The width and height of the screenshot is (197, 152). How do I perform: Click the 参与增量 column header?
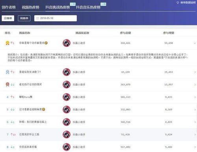(169, 33)
